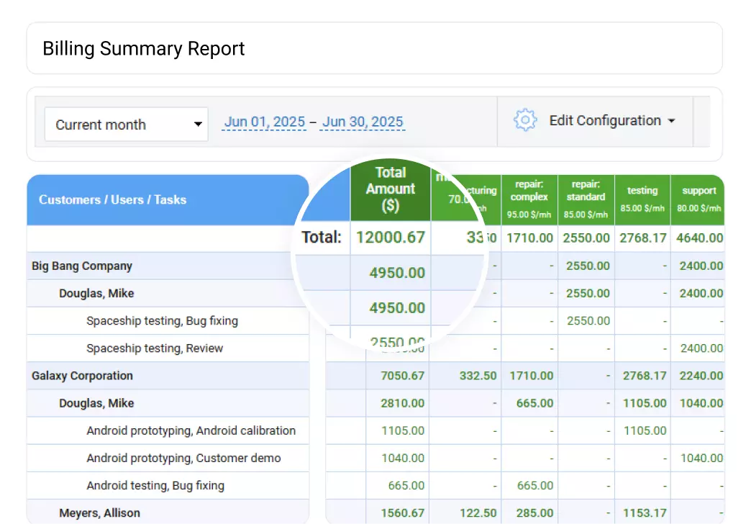Image resolution: width=751 pixels, height=524 pixels.
Task: Select the Galaxy Corporation row
Action: pos(82,376)
